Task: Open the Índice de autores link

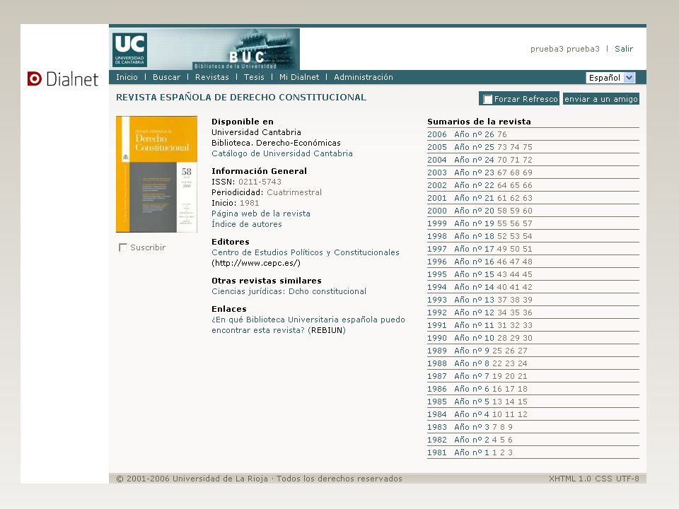Action: [246, 224]
